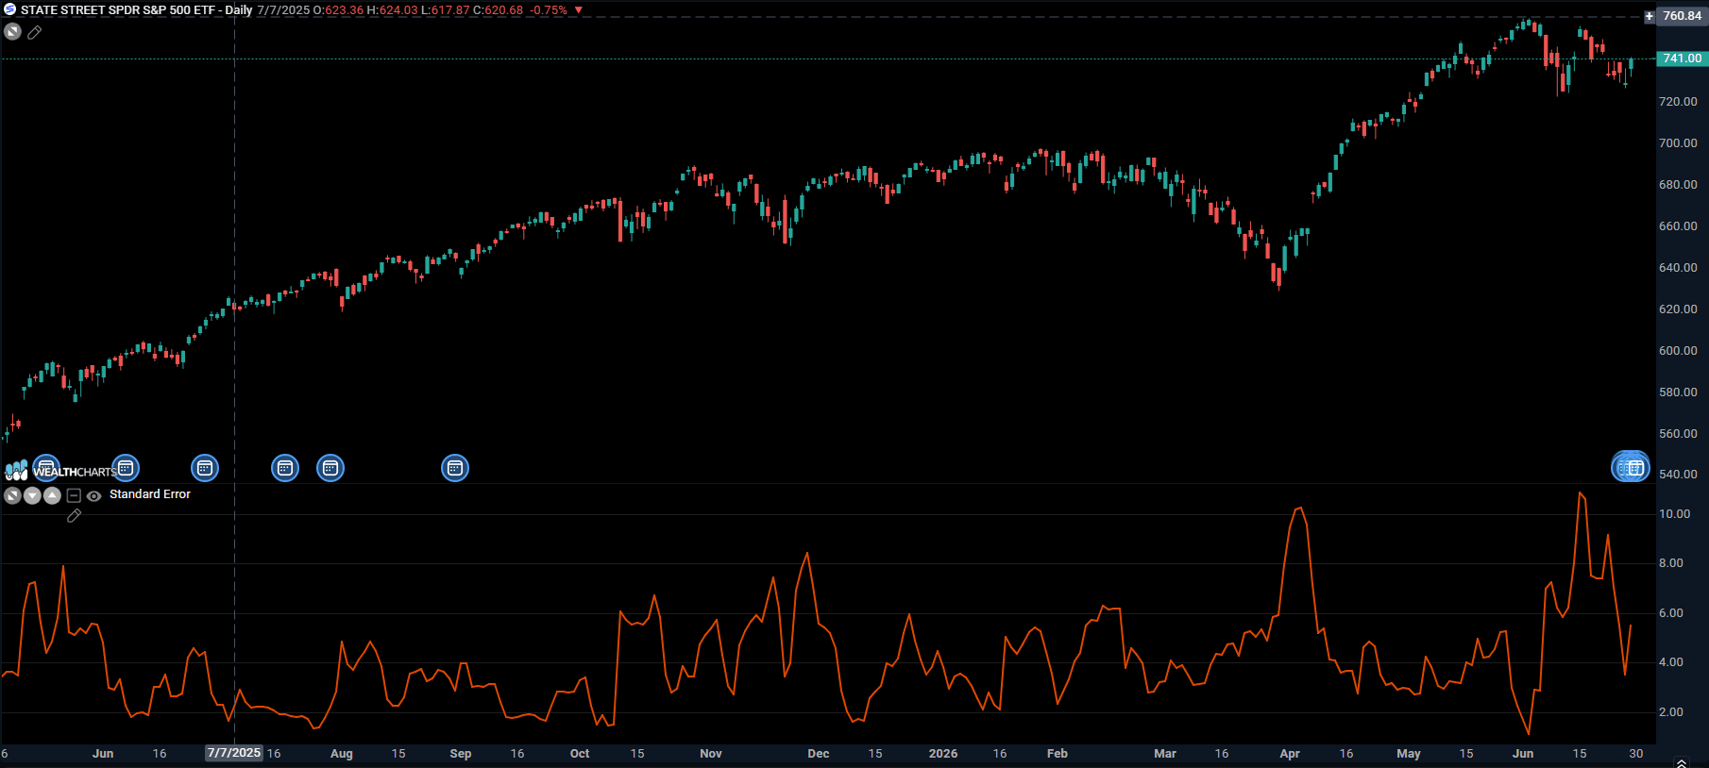Toggle Standard Error visibility eye icon
Image resolution: width=1709 pixels, height=768 pixels.
pos(93,495)
